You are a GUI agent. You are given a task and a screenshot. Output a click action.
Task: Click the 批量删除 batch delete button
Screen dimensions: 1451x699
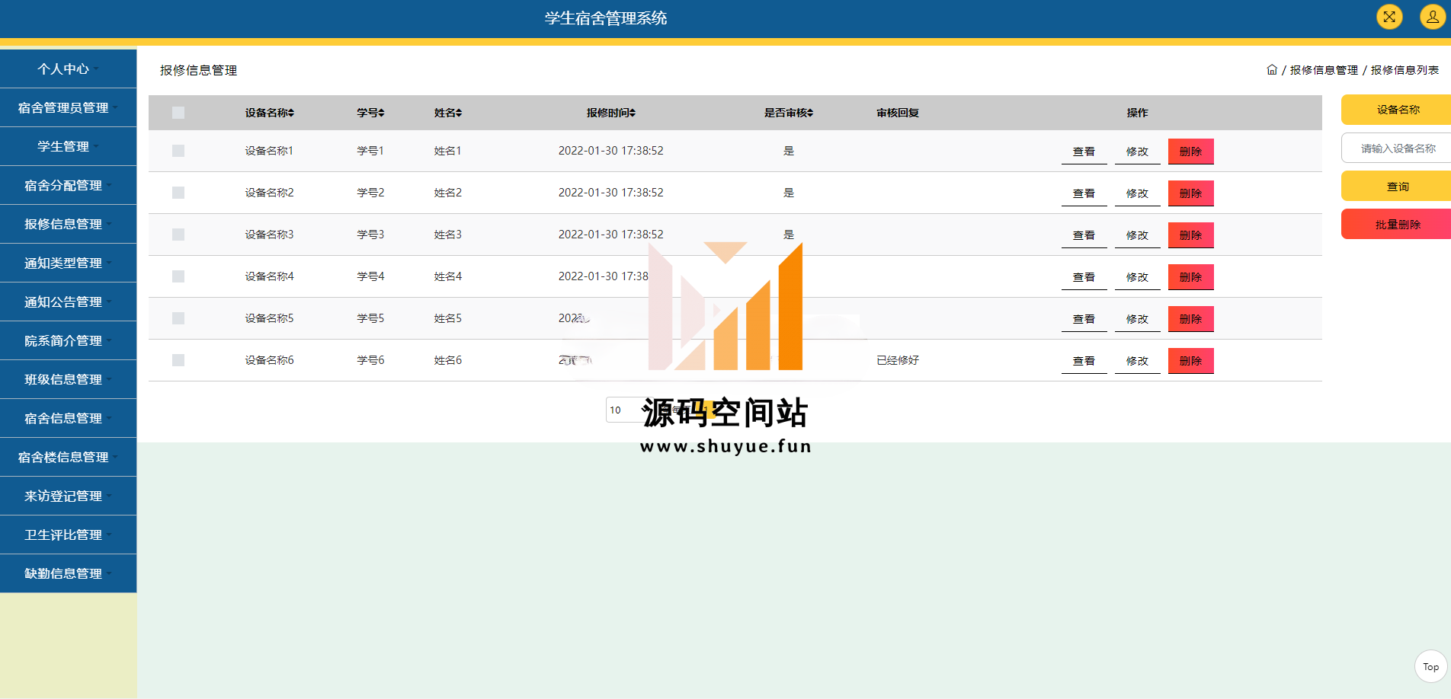click(x=1396, y=224)
